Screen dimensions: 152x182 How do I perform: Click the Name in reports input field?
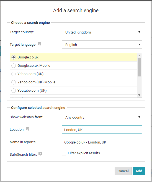tap(102, 142)
